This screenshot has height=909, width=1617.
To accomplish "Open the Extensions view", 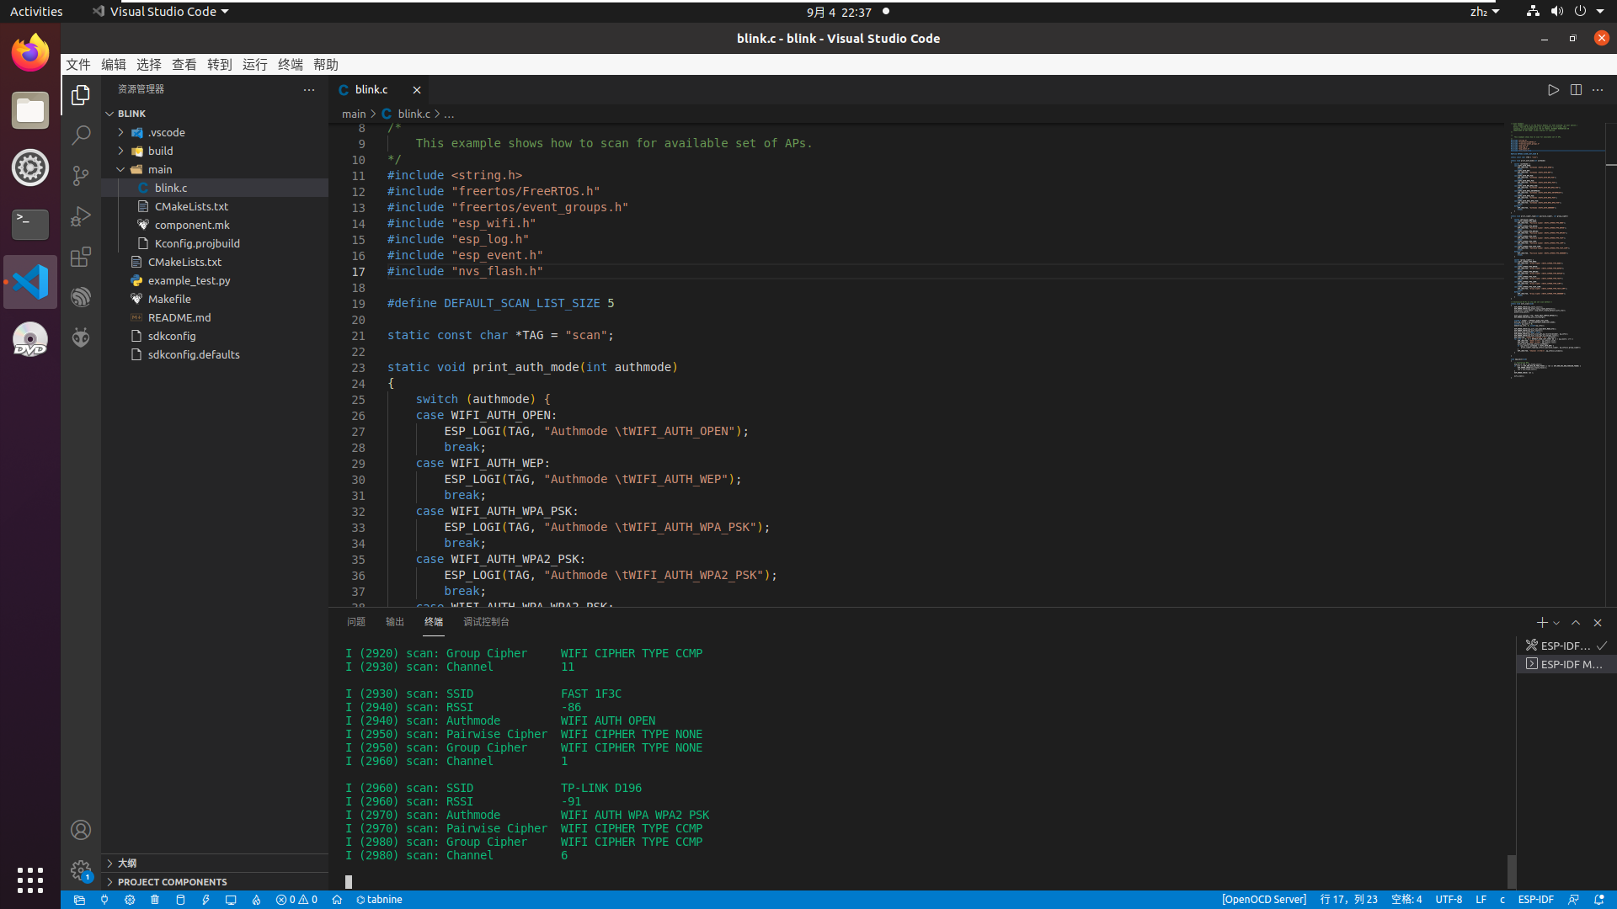I will [81, 257].
